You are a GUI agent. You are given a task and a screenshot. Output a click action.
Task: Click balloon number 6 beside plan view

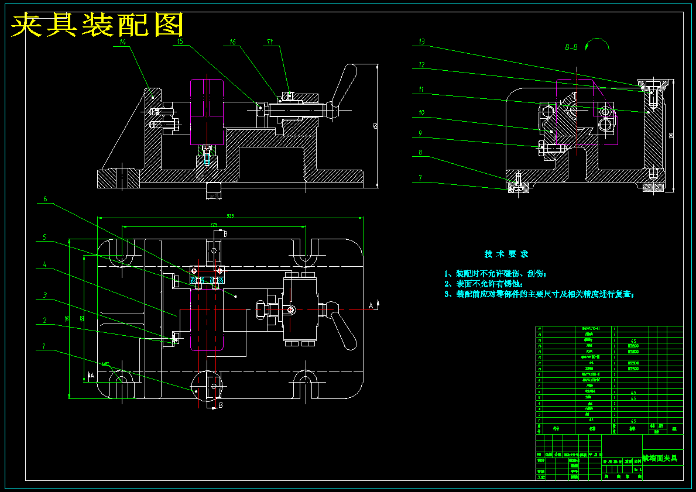45,199
